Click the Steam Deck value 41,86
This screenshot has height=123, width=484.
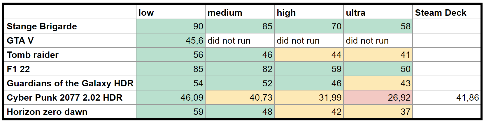click(446, 97)
